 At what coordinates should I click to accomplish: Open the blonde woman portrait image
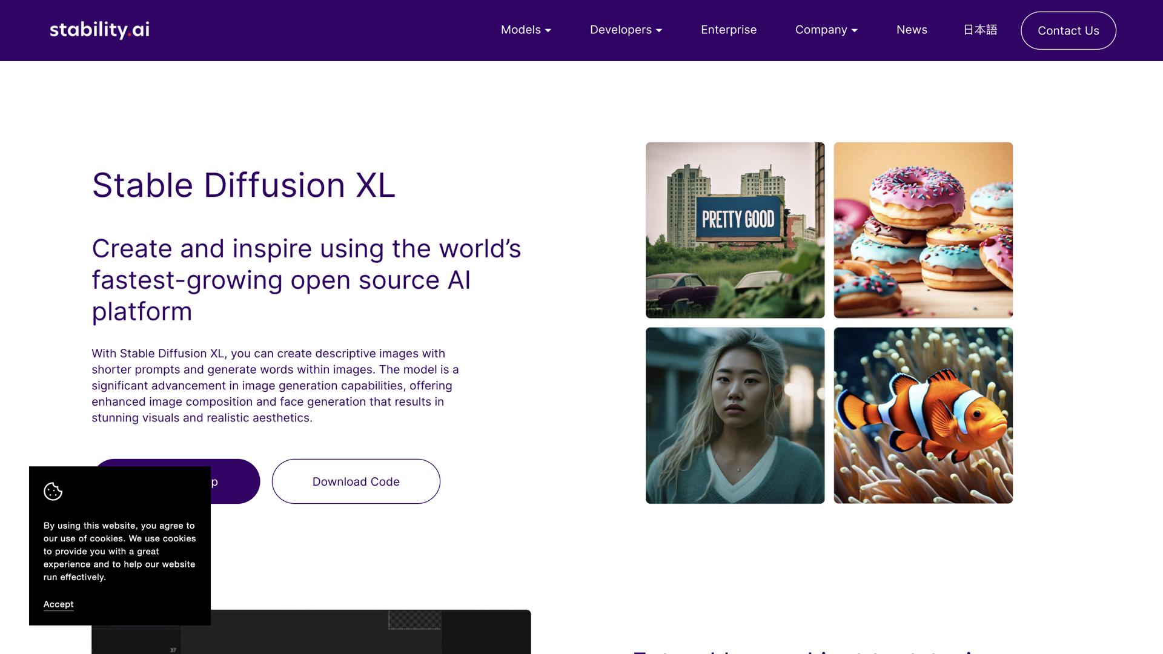(x=735, y=415)
